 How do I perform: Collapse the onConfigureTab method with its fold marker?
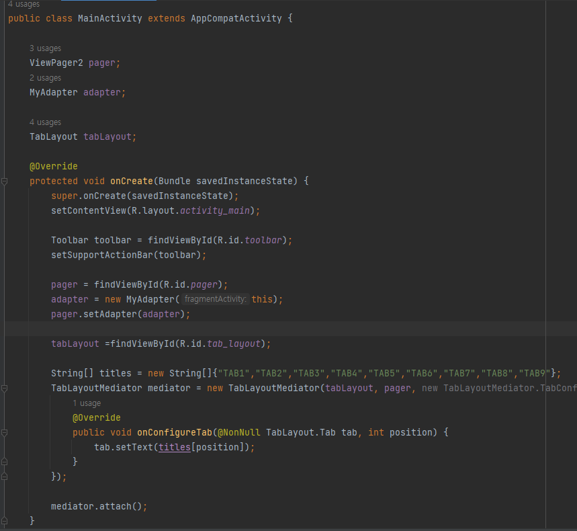click(5, 433)
